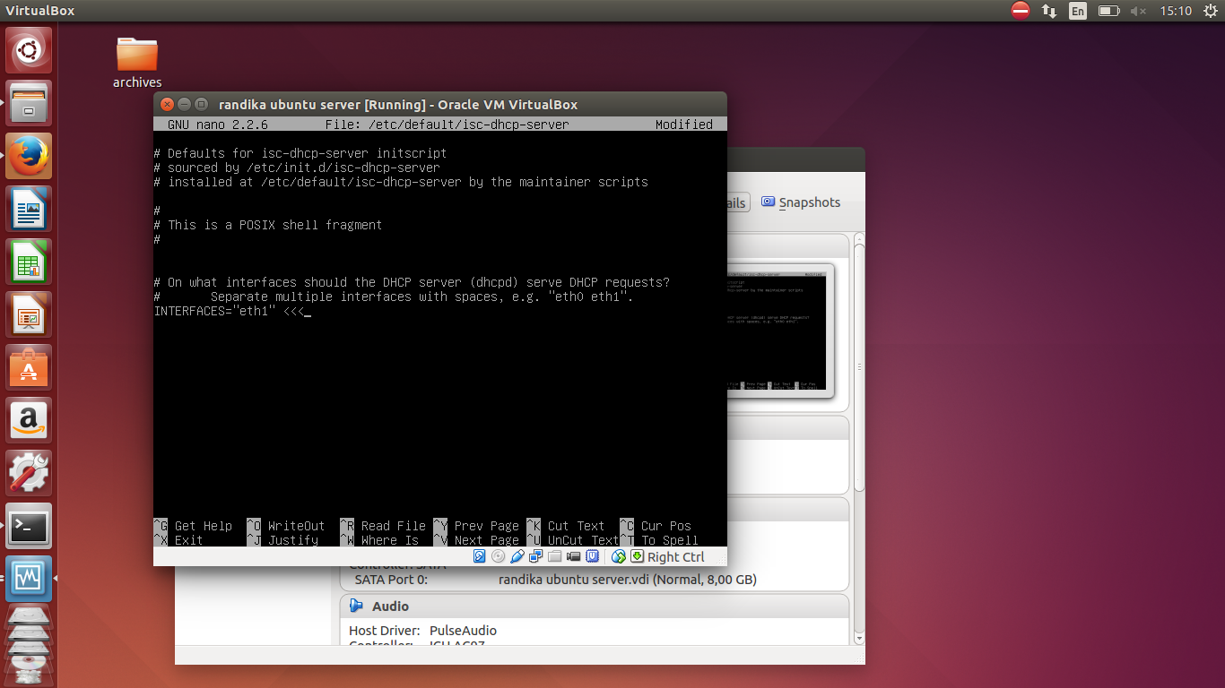Image resolution: width=1225 pixels, height=688 pixels.
Task: Click the network adapters icon in VM status bar
Action: [536, 556]
